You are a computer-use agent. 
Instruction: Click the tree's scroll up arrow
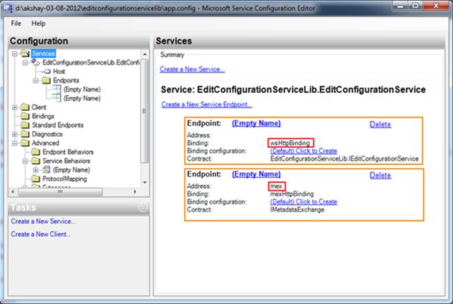tap(145, 54)
